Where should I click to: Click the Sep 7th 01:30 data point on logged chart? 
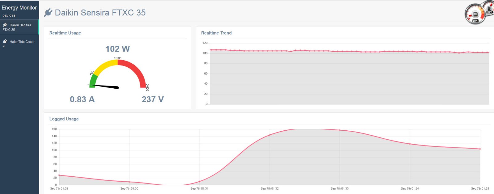click(x=129, y=182)
